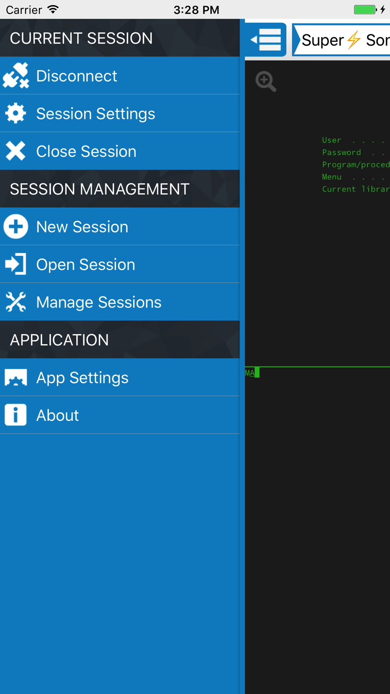Screen dimensions: 390x694
Task: Select the Super Son session tab
Action: pyautogui.click(x=341, y=40)
